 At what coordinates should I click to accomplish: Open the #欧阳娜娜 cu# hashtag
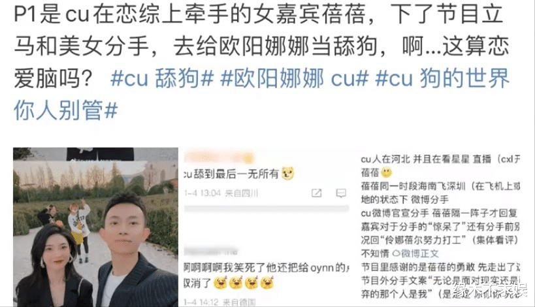pyautogui.click(x=295, y=78)
